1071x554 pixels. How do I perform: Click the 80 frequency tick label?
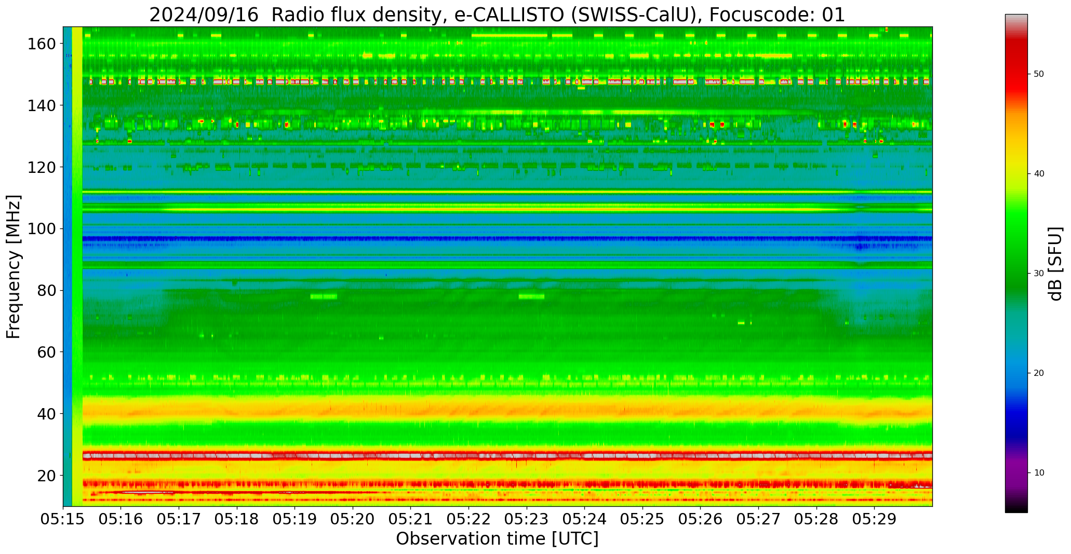click(x=47, y=291)
